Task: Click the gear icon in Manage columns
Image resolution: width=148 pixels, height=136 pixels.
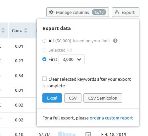Action: pyautogui.click(x=51, y=12)
